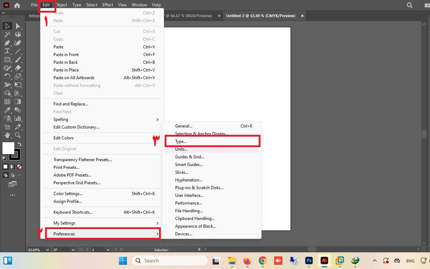Swap fill and stroke colors arrow

tap(20, 144)
